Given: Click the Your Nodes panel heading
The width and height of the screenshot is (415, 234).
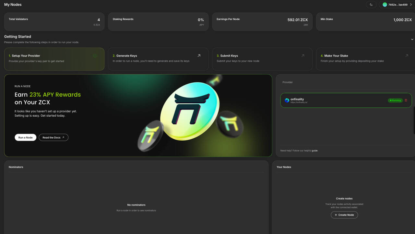Looking at the screenshot, I should click(x=284, y=167).
